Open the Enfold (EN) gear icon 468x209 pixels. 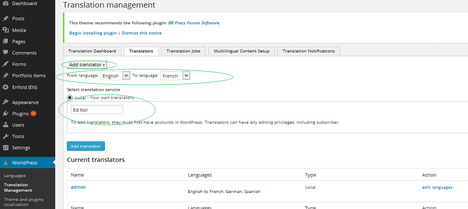coord(5,87)
